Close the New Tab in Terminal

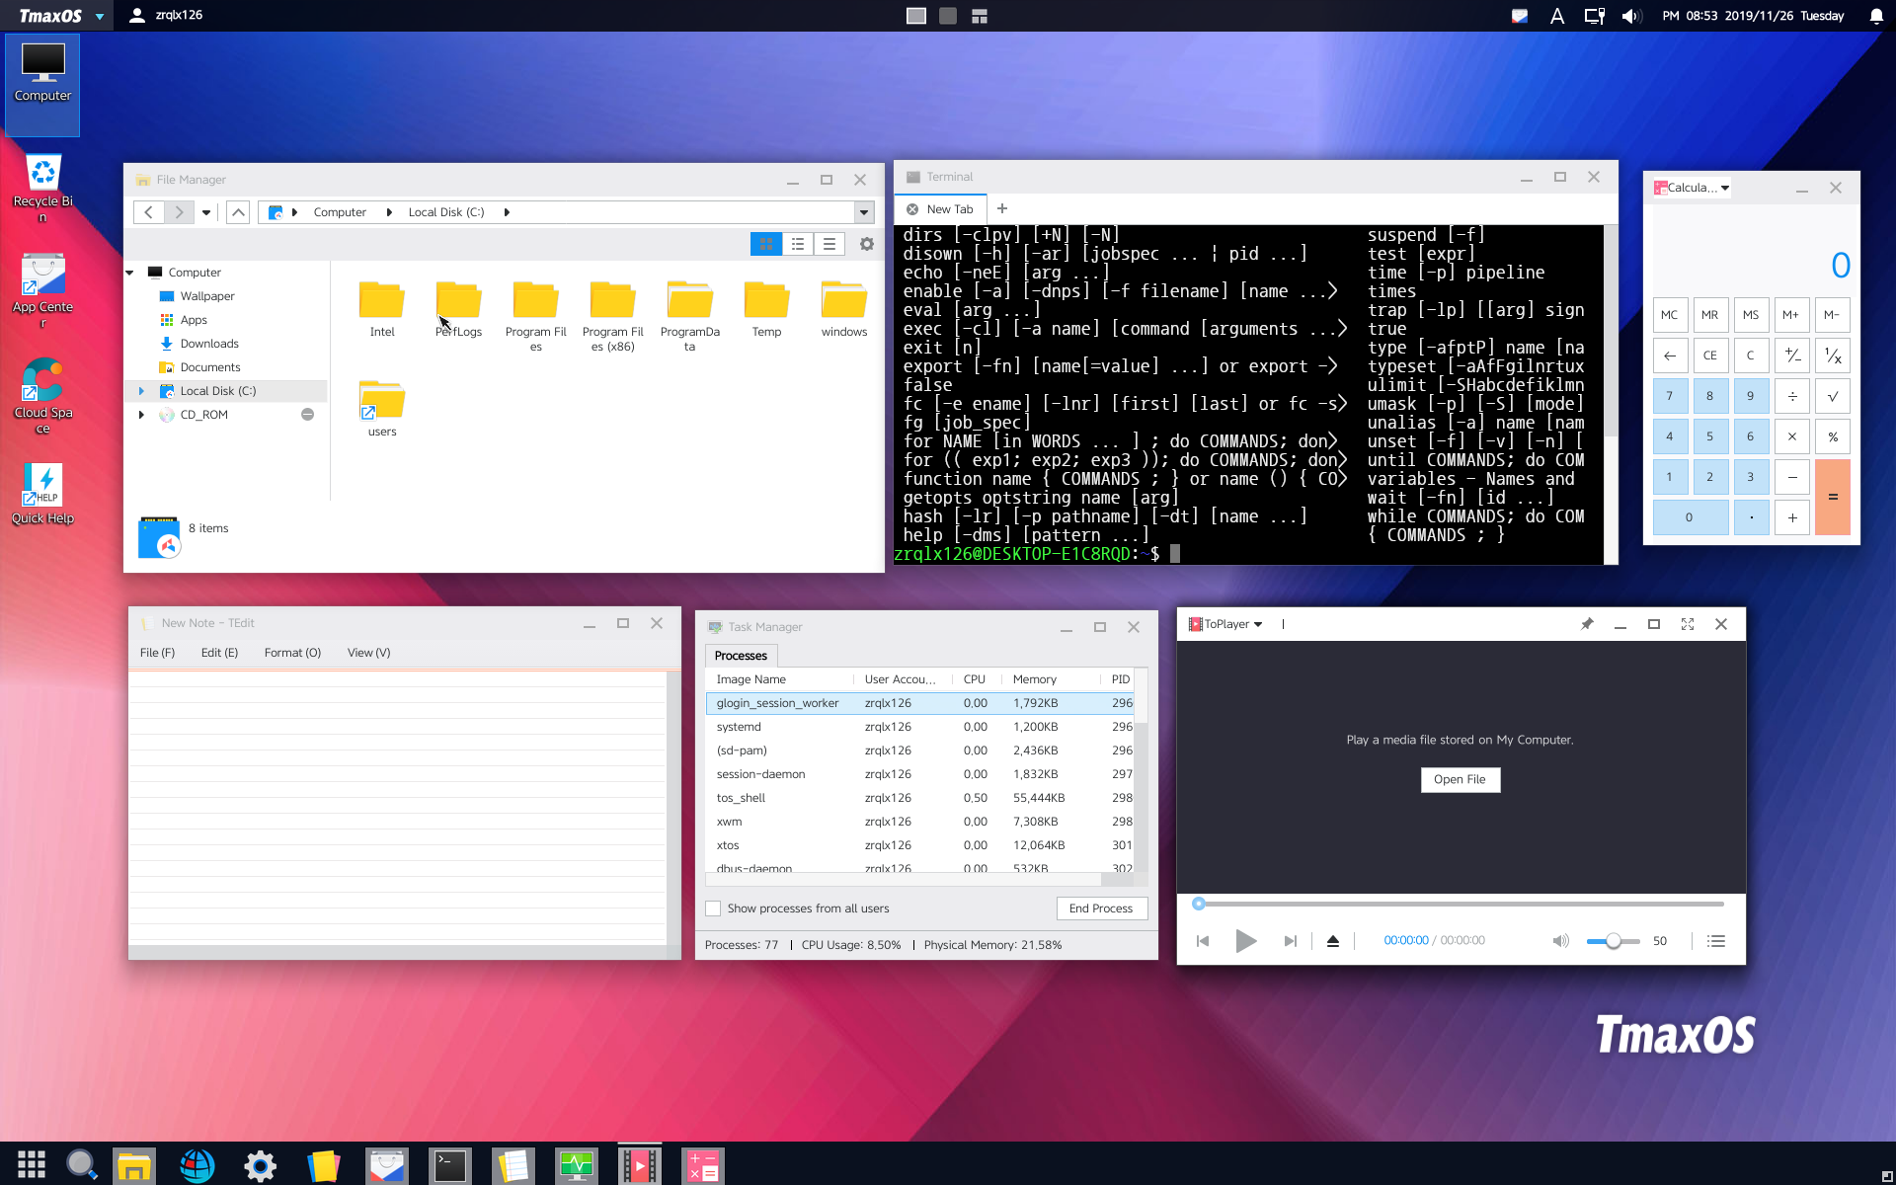click(912, 209)
